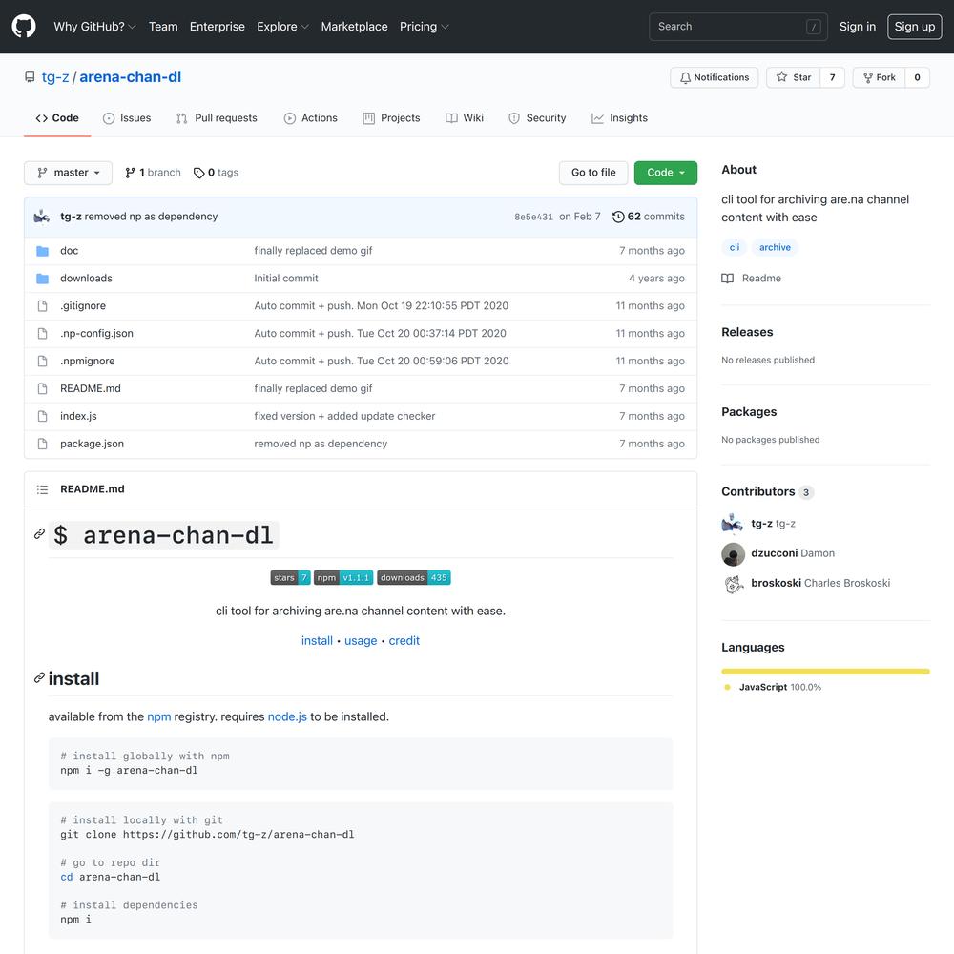The height and width of the screenshot is (954, 954).
Task: Open the arena-chan-dl repository name link
Action: click(130, 77)
